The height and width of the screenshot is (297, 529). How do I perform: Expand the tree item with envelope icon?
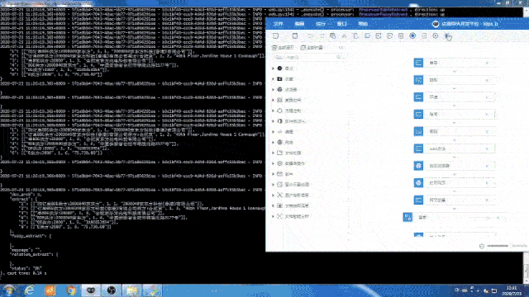(274, 174)
